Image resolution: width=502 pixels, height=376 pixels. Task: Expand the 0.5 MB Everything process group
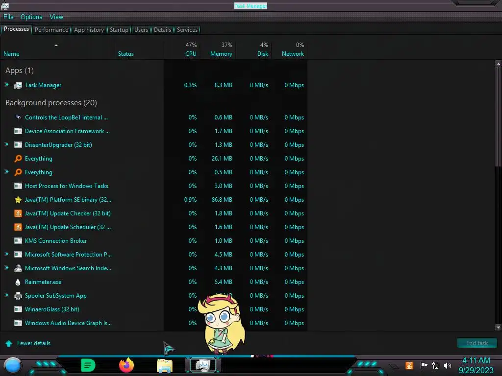tap(6, 172)
